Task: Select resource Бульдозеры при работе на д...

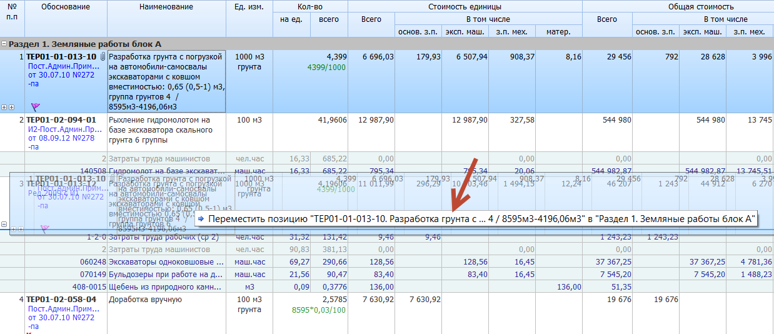Action: (x=166, y=274)
